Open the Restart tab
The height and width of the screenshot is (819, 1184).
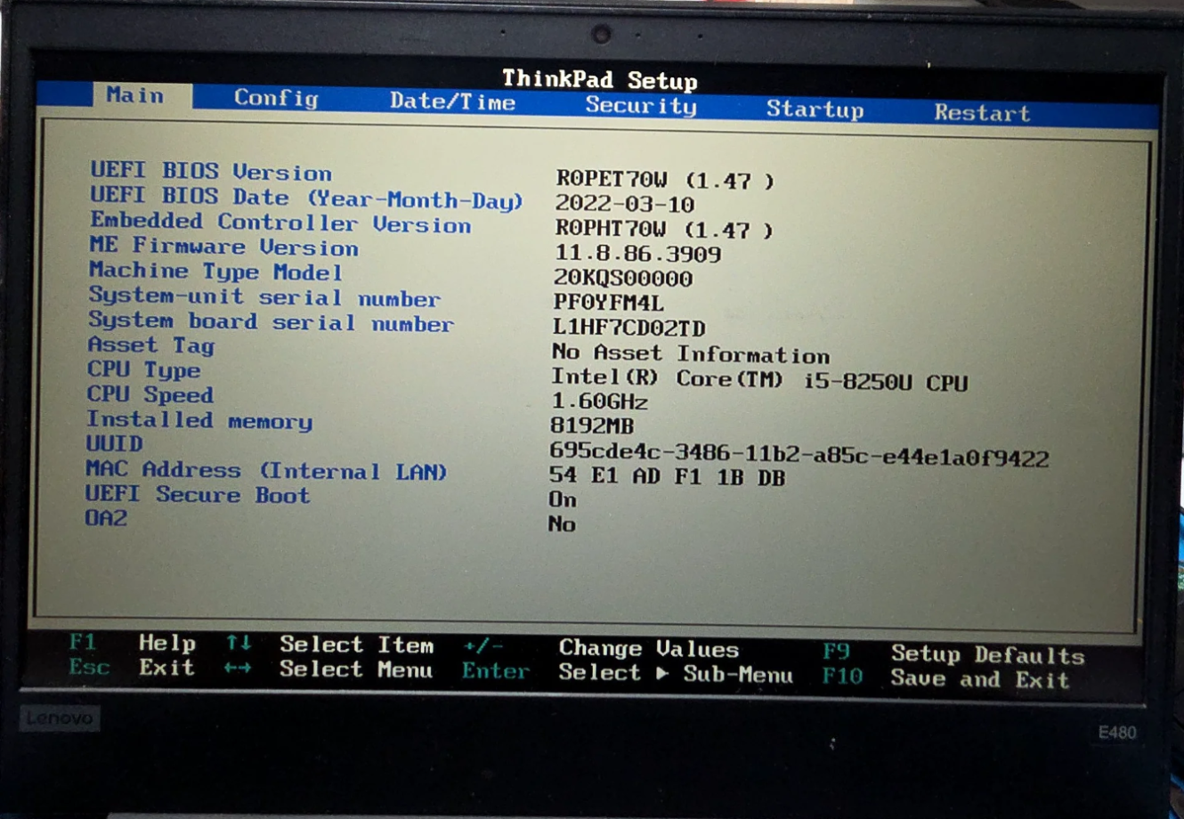point(982,113)
